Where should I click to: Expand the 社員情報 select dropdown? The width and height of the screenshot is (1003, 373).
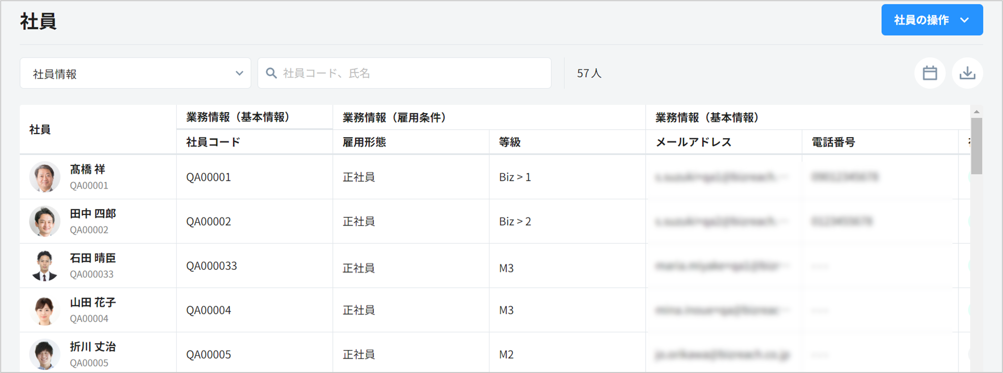coord(135,74)
